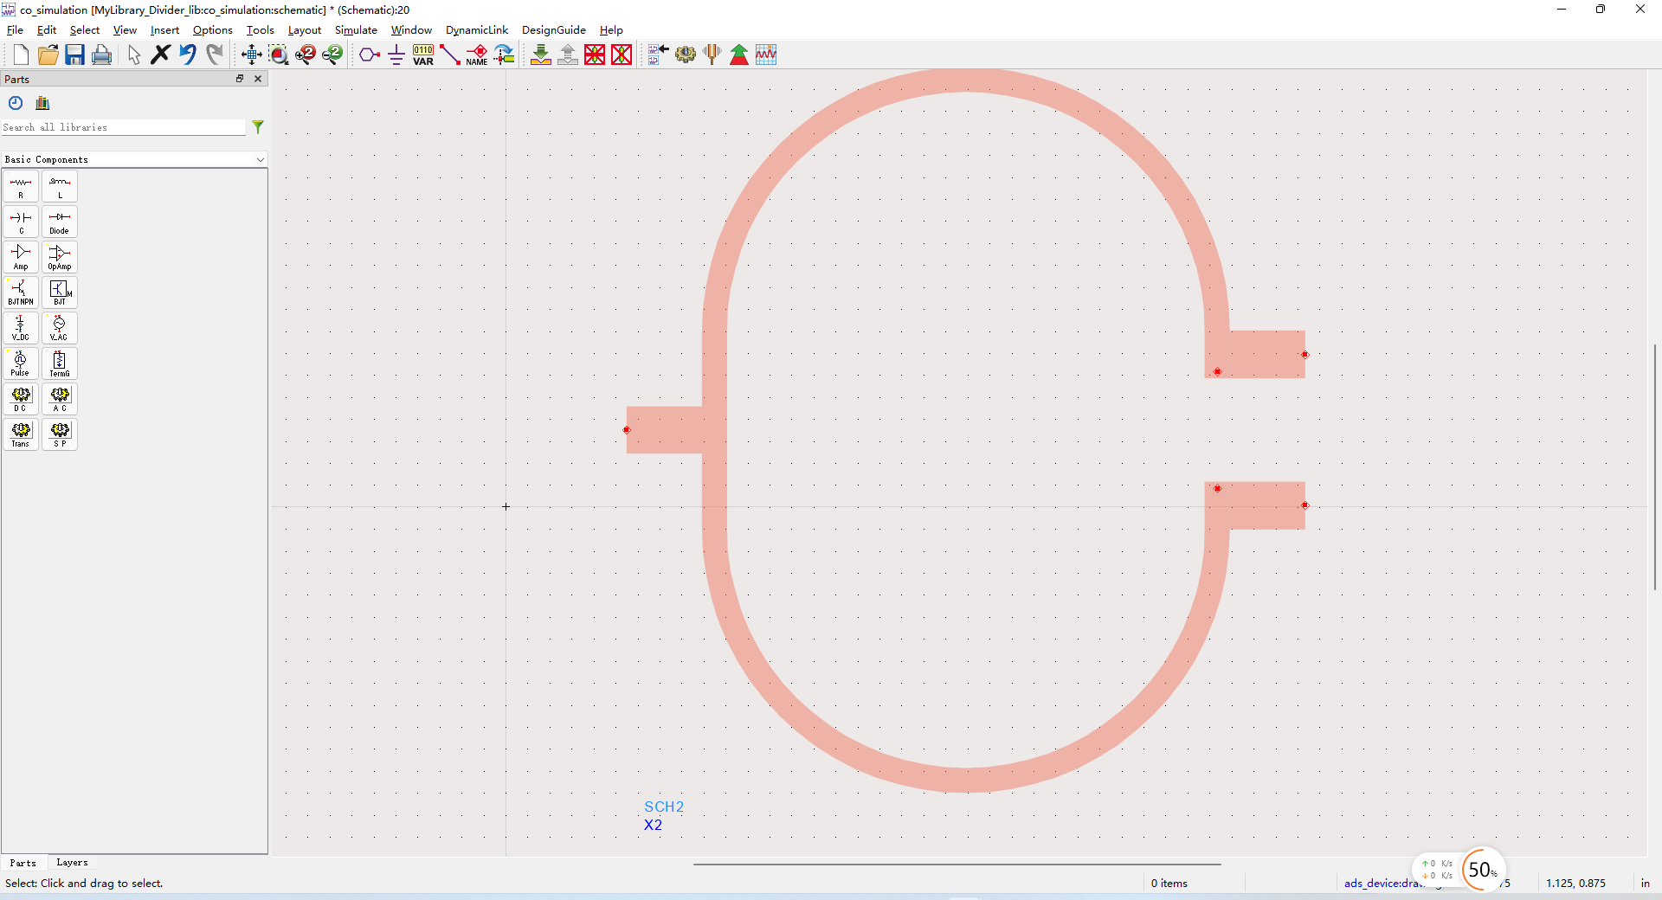
Task: Open a design using the folder icon
Action: (x=48, y=55)
